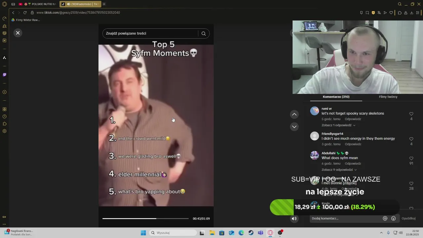
Task: Open profile account icon in toolbar
Action: pyautogui.click(x=405, y=13)
